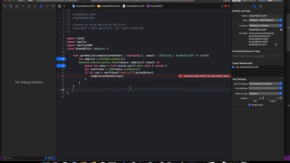This screenshot has width=290, height=163.
Task: Toggle breakpoint on line 17
Action: pos(61,66)
